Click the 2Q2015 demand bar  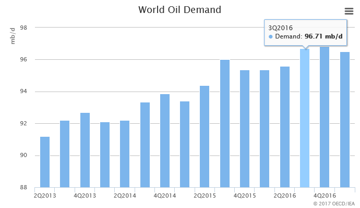[x=205, y=137]
